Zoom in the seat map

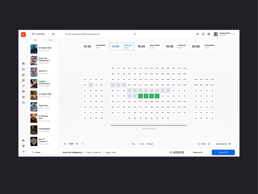(x=77, y=144)
